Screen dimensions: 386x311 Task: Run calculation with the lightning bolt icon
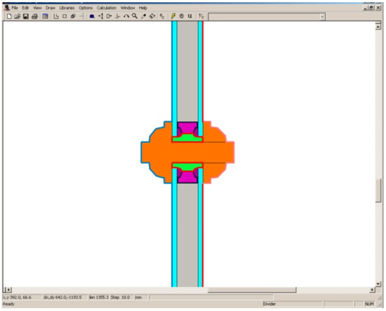click(x=173, y=16)
